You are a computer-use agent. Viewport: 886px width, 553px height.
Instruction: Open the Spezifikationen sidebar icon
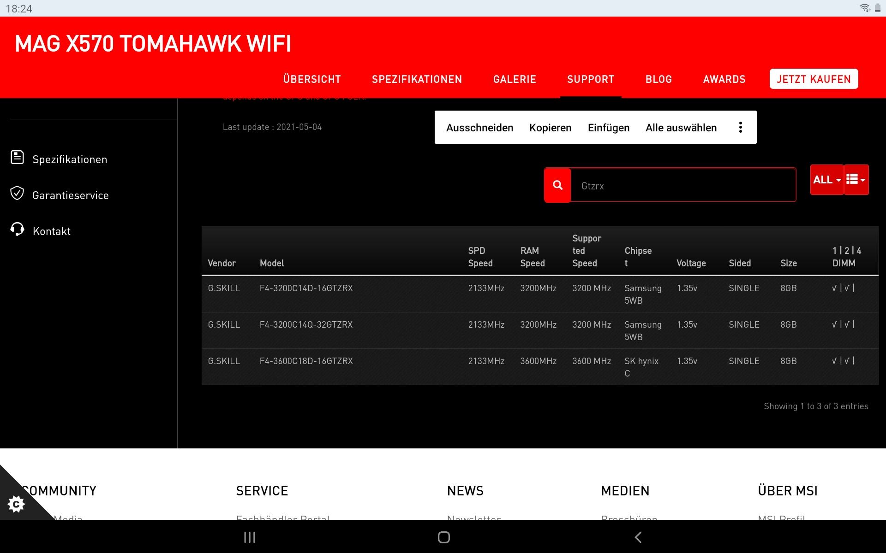(18, 157)
